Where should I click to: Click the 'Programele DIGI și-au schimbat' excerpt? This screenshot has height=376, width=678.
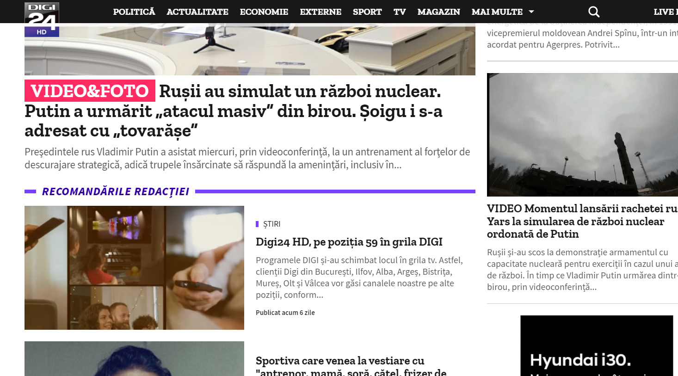(x=359, y=277)
